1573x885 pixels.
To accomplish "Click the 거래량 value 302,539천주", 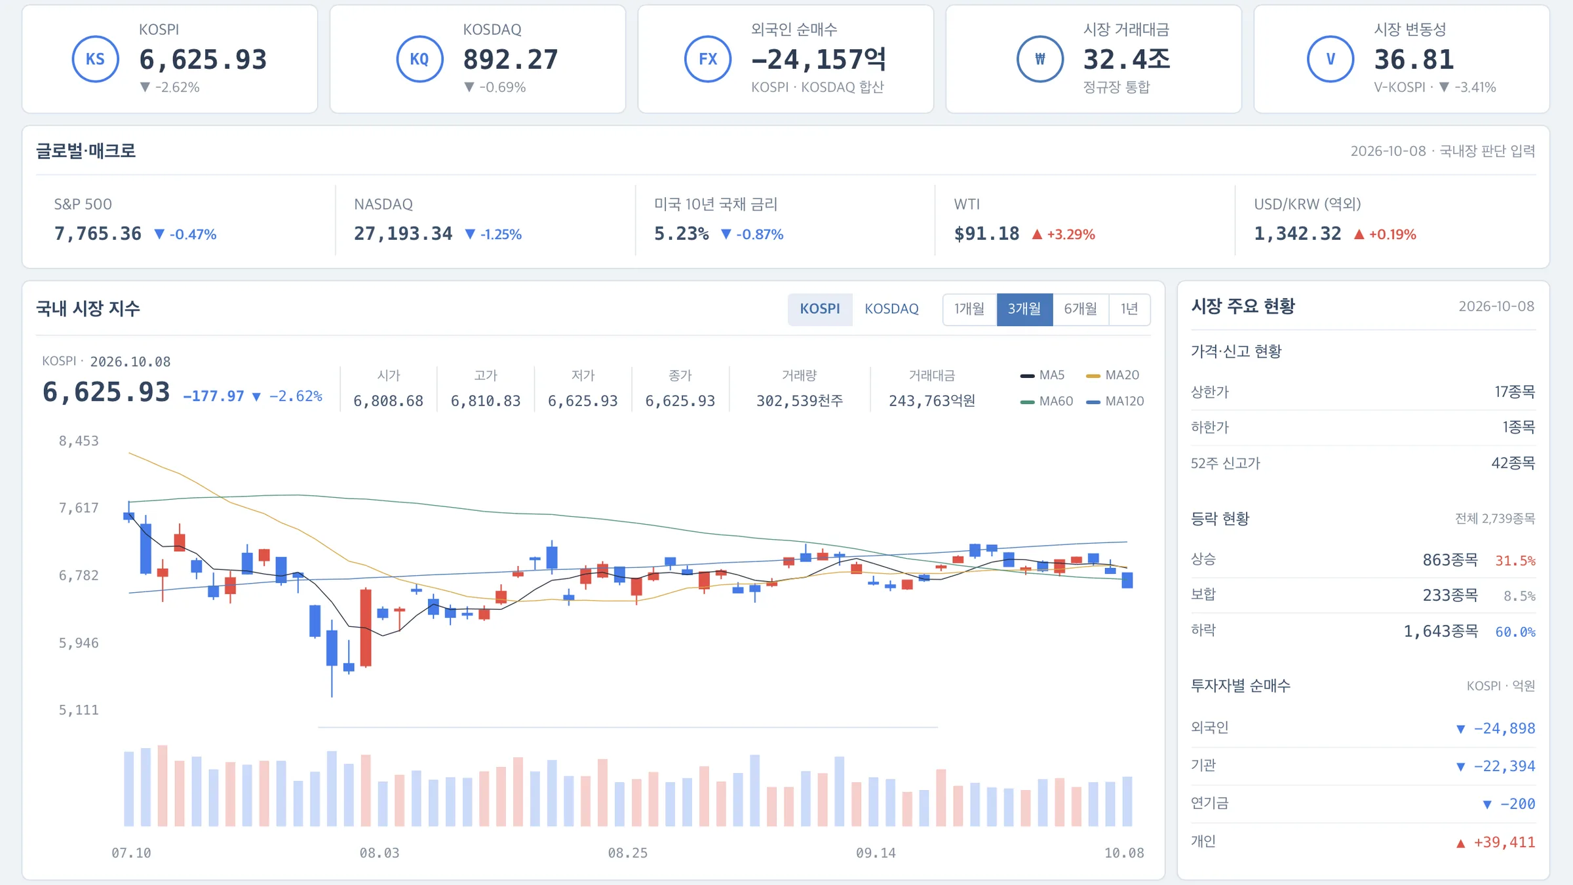I will (x=800, y=401).
